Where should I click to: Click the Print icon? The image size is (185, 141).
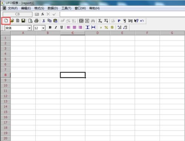pyautogui.click(x=36, y=21)
